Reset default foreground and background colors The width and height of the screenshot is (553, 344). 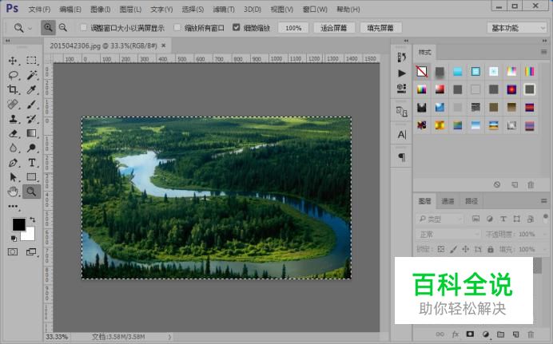click(14, 239)
